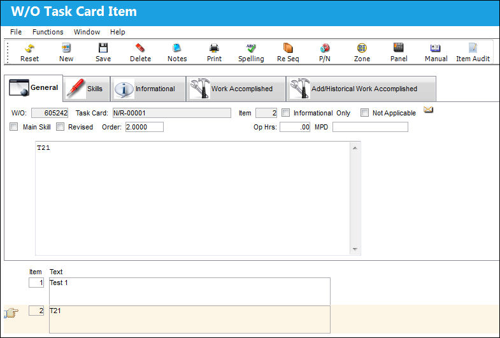This screenshot has width=500, height=338.
Task: Open the Functions menu
Action: (48, 32)
